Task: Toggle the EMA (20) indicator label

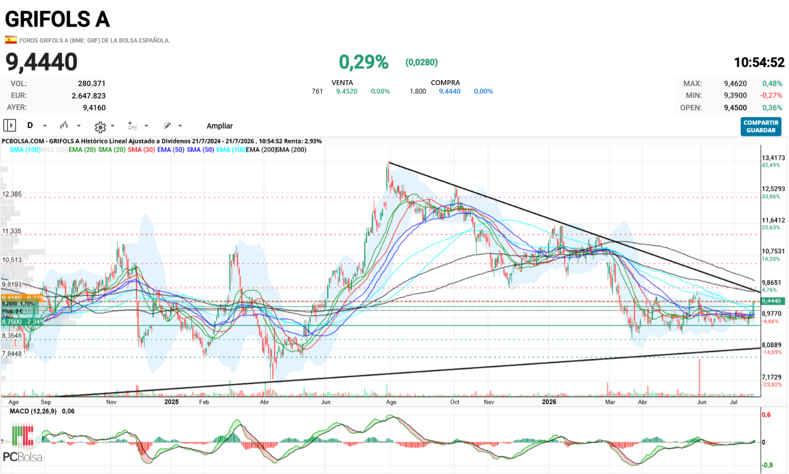Action: pyautogui.click(x=83, y=149)
